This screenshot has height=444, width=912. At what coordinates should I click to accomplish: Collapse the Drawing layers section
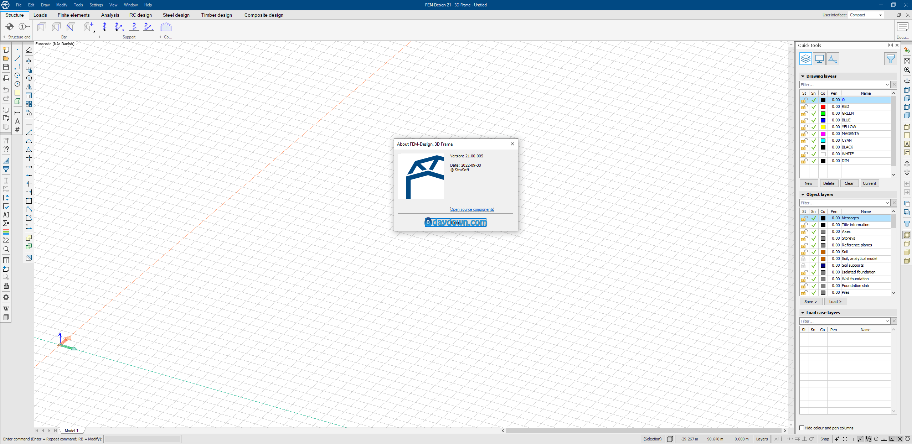click(803, 76)
